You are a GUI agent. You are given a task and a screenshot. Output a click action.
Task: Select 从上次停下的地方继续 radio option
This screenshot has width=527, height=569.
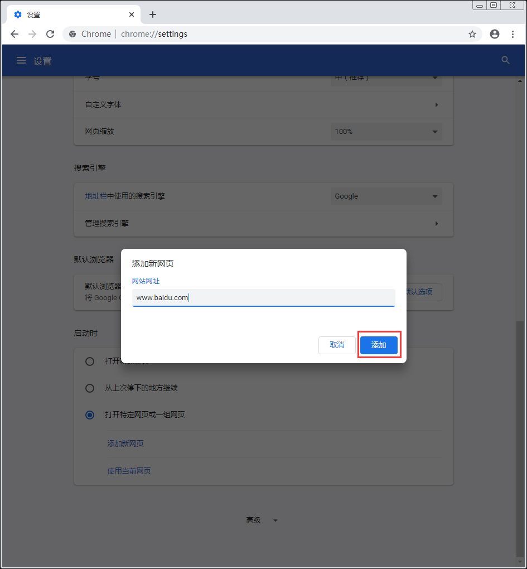click(x=90, y=388)
